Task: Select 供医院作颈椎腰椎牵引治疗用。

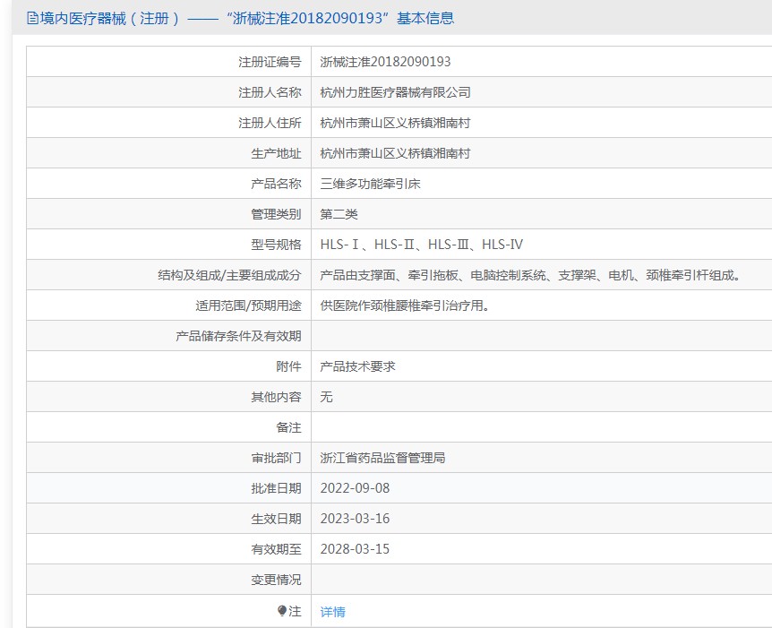Action: pos(405,305)
